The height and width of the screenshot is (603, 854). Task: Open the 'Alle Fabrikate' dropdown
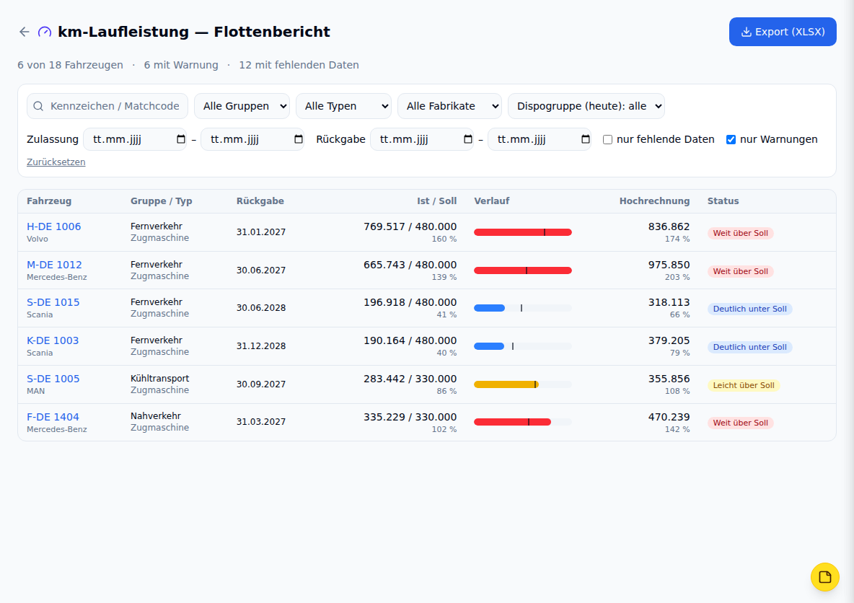coord(450,106)
